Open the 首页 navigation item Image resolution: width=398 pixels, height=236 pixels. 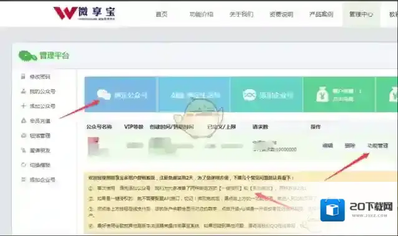[x=162, y=14]
